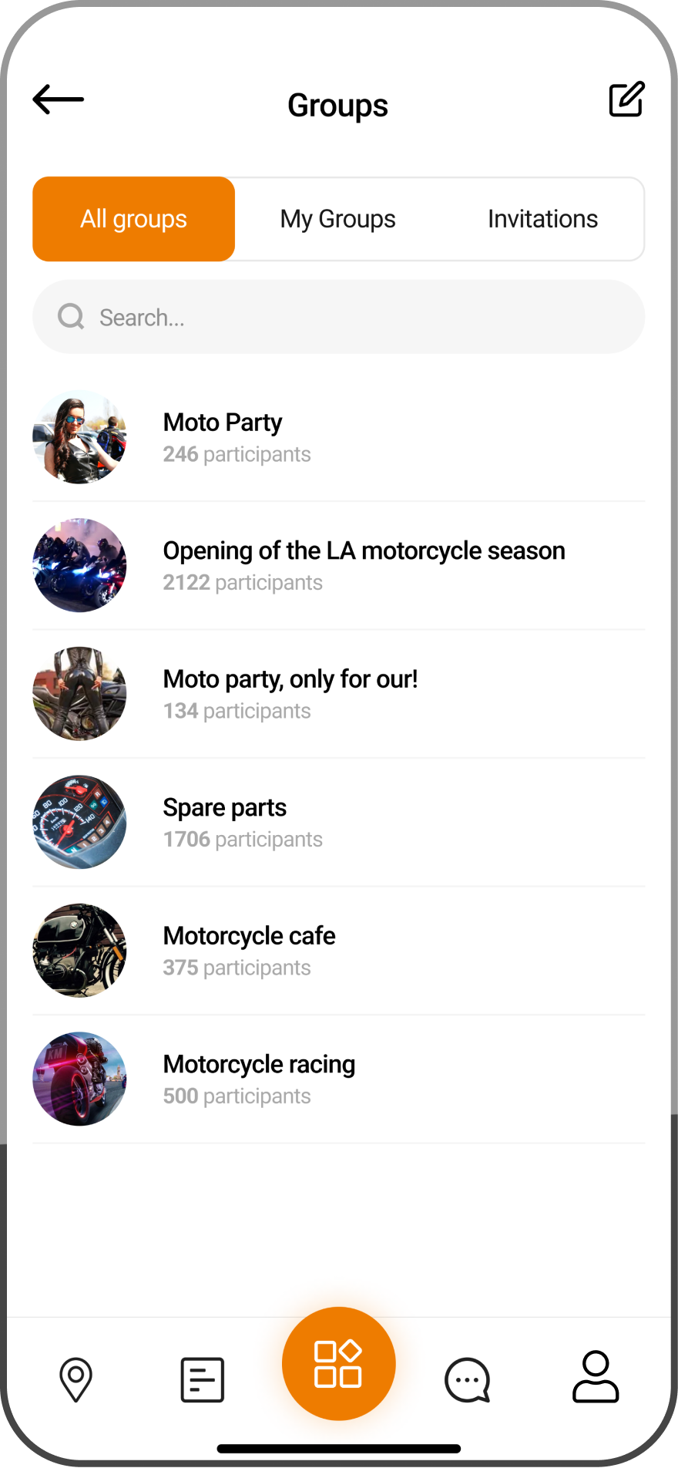This screenshot has width=678, height=1468.
Task: Tap the back arrow icon
Action: tap(59, 99)
